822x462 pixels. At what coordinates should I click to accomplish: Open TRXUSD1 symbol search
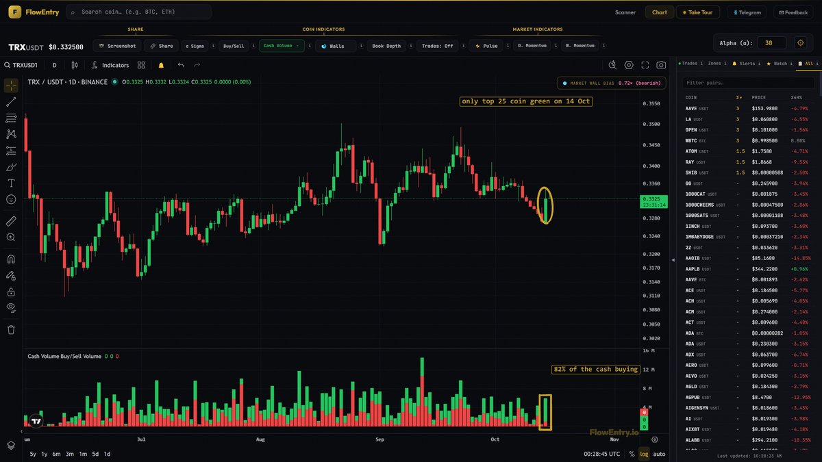(21, 65)
